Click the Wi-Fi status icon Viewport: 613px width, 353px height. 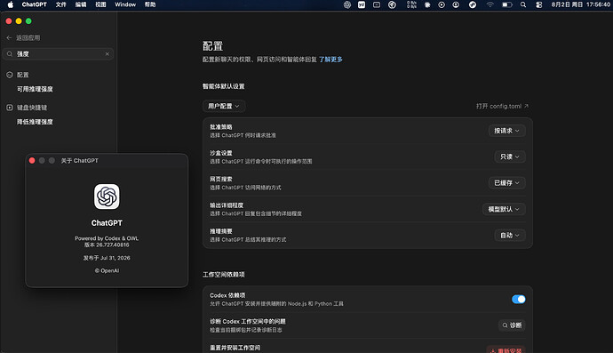pos(490,4)
